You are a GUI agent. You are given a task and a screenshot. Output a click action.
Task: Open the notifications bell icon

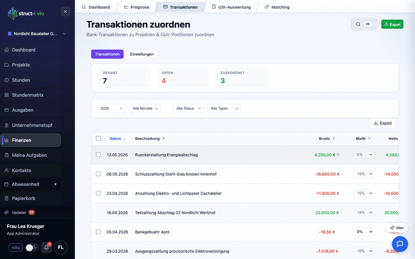pos(46,248)
